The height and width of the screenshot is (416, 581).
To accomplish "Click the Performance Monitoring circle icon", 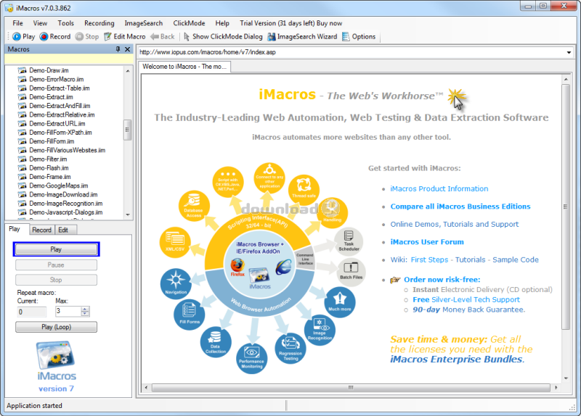I will pyautogui.click(x=251, y=358).
